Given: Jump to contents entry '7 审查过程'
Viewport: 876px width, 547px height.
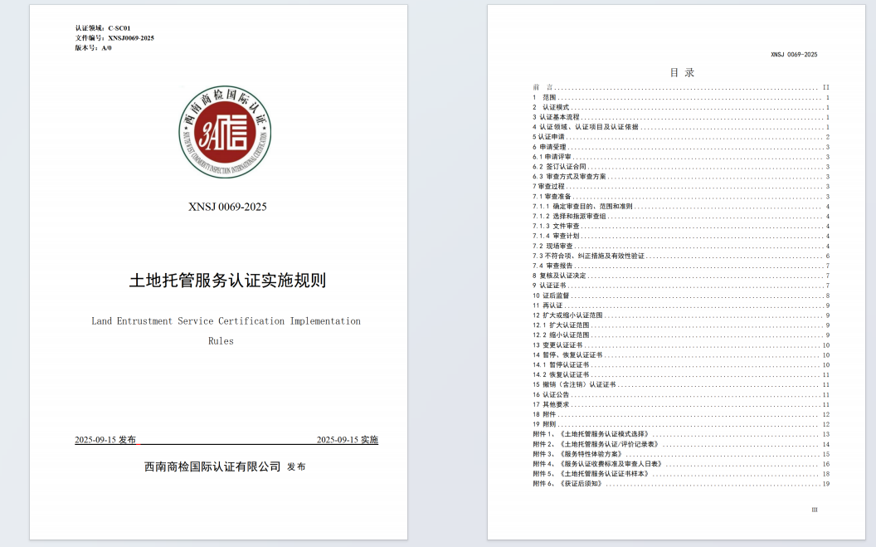Looking at the screenshot, I should point(681,187).
